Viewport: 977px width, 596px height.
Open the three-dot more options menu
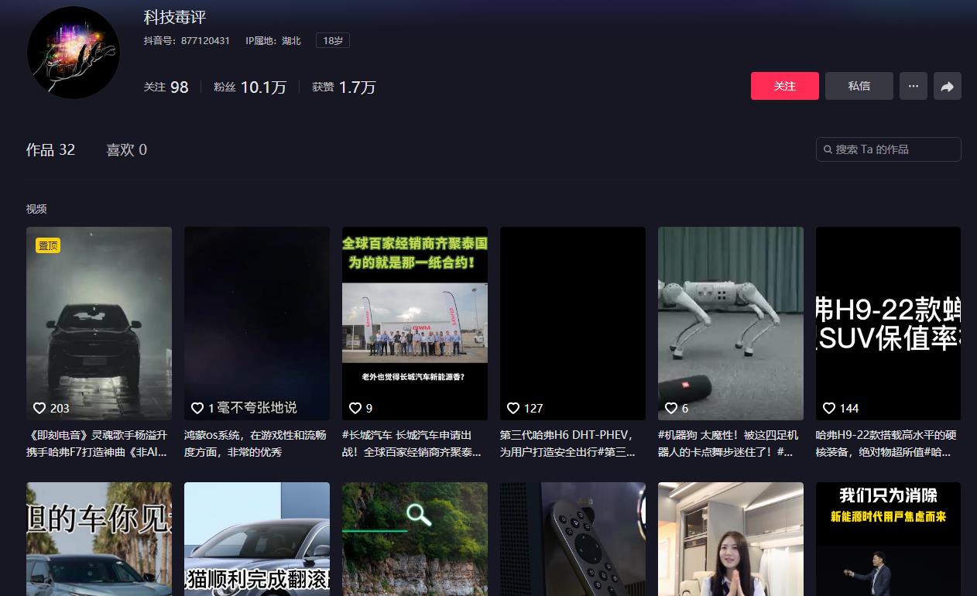tap(914, 86)
